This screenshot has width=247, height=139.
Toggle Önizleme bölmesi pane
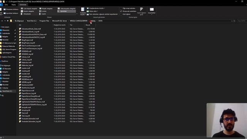(x=11, y=9)
